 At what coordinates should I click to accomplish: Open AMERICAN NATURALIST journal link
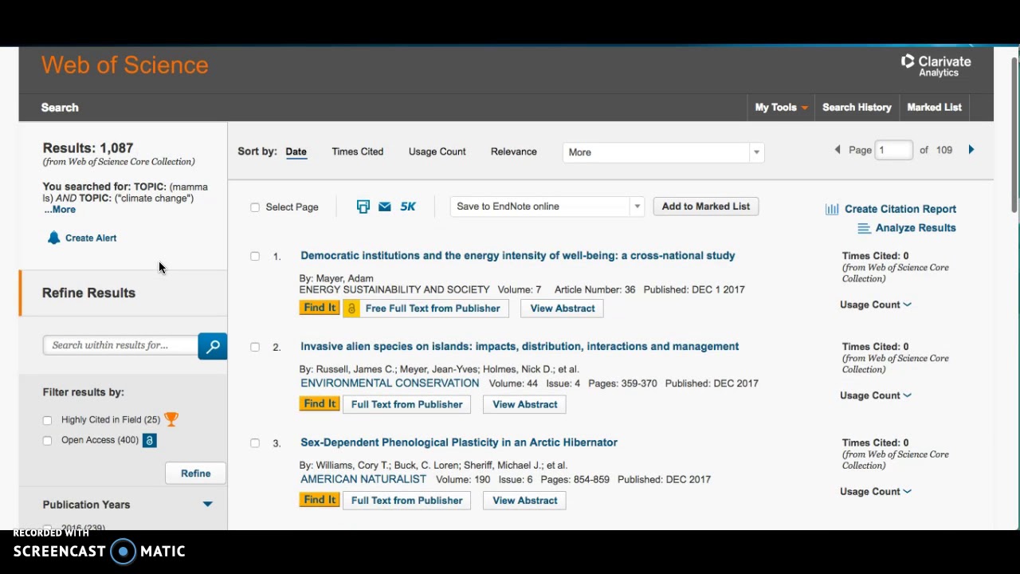363,479
